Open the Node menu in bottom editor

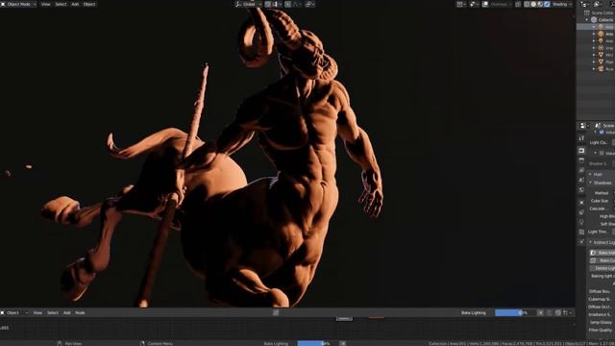coord(80,312)
